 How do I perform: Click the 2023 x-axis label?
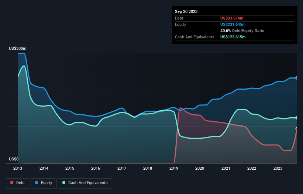click(278, 168)
